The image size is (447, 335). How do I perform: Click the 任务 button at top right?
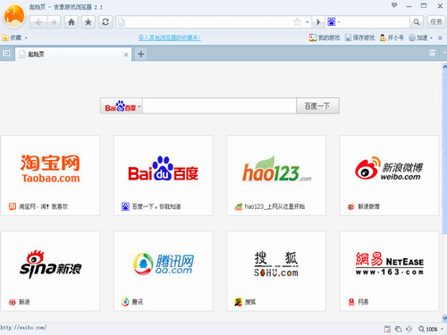436,21
